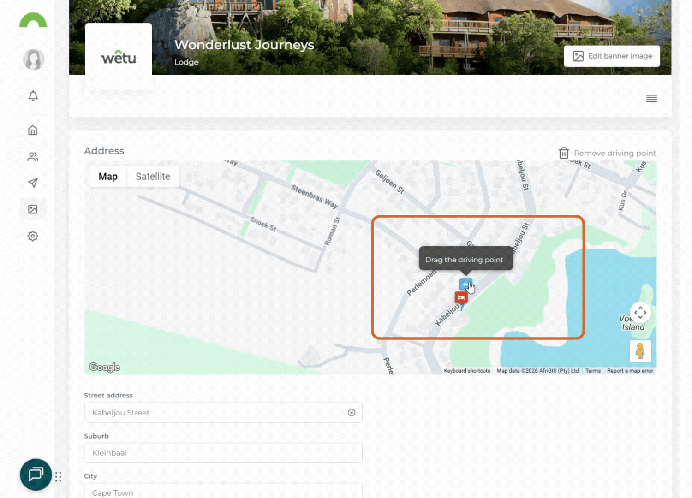Screen dimensions: 692x498
Task: Go to Home via house icon
Action: 33,130
